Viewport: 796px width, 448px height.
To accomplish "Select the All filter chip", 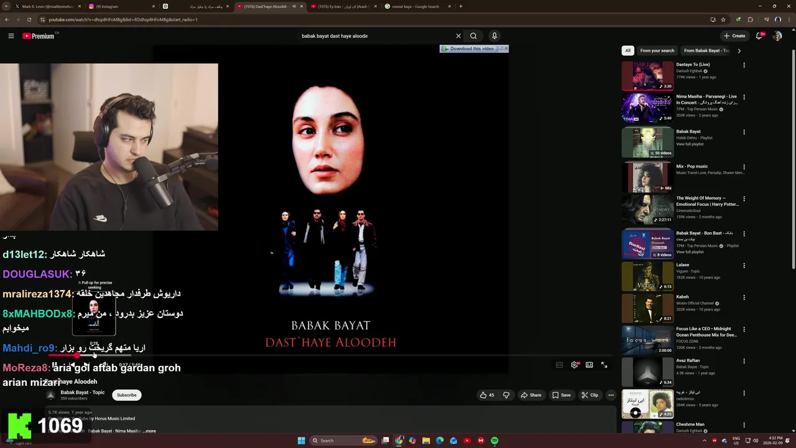I will point(628,50).
